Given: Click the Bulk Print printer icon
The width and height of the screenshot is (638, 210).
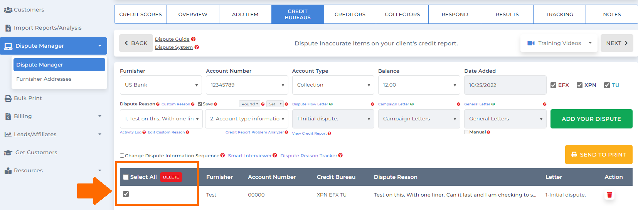Looking at the screenshot, I should (x=8, y=98).
